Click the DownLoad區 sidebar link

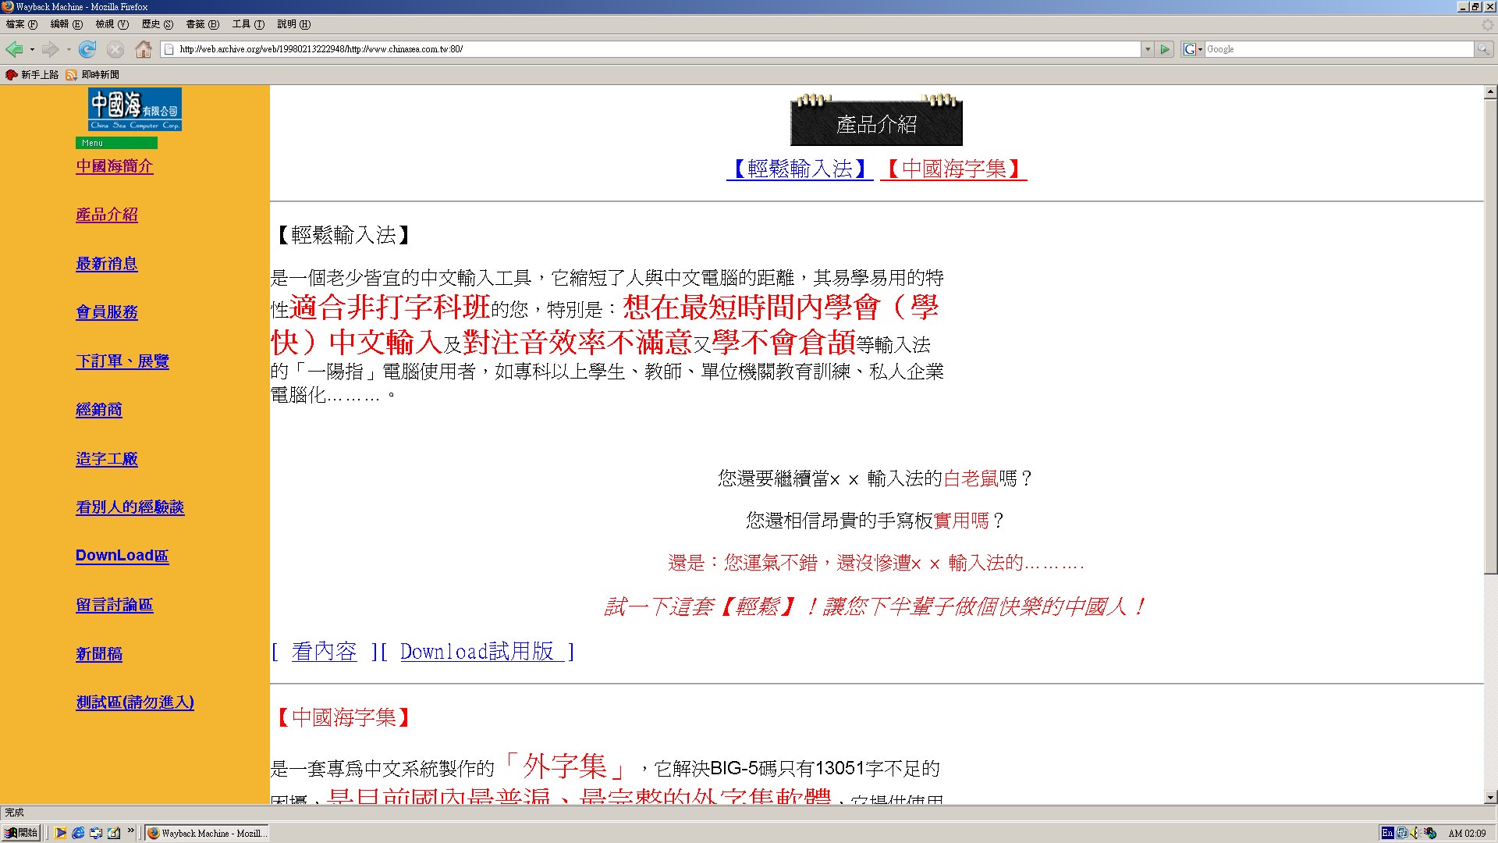click(122, 556)
